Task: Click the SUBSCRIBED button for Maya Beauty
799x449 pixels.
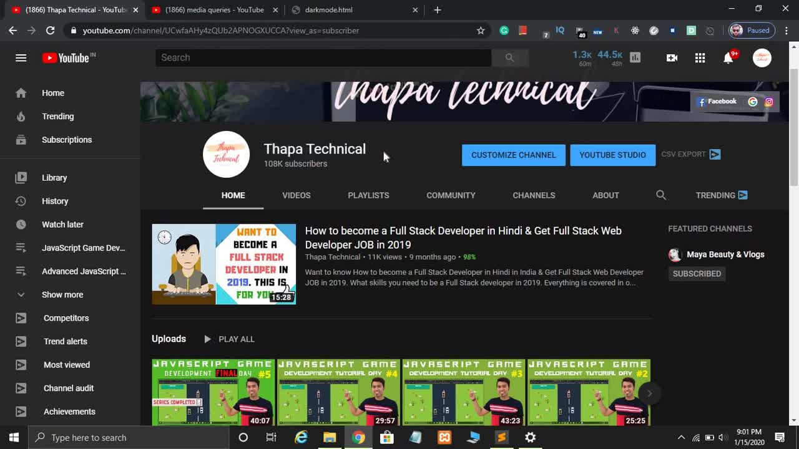Action: (x=697, y=274)
